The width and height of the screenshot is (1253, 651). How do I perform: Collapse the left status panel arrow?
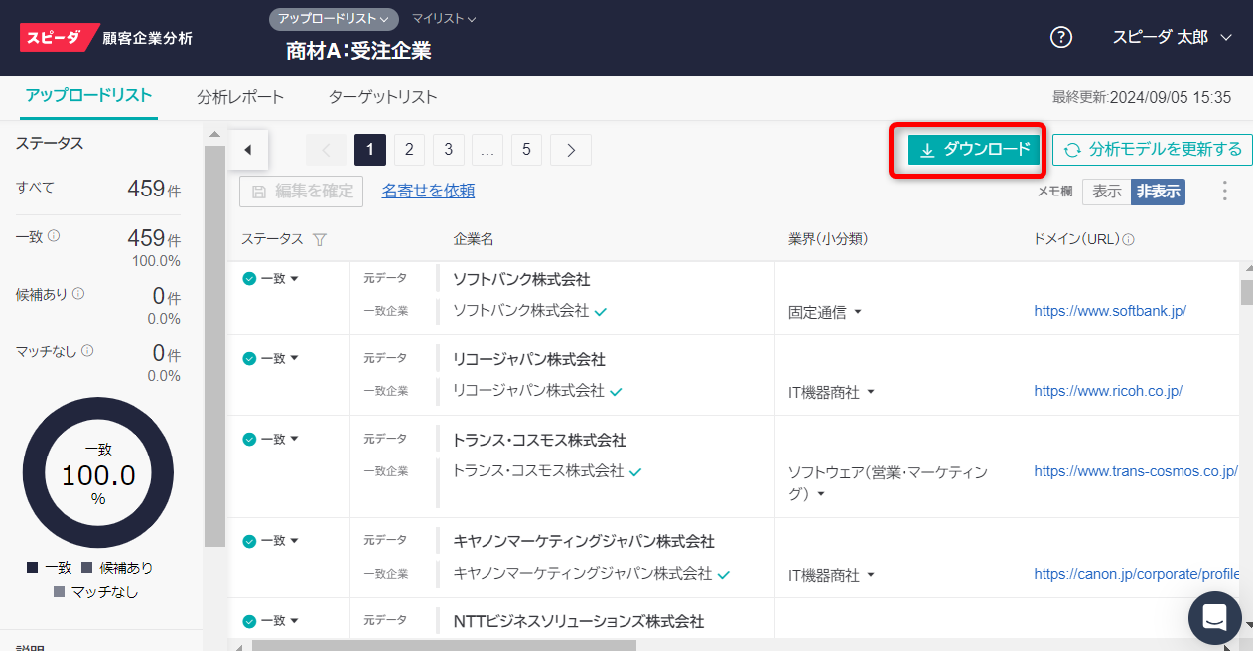pos(247,150)
